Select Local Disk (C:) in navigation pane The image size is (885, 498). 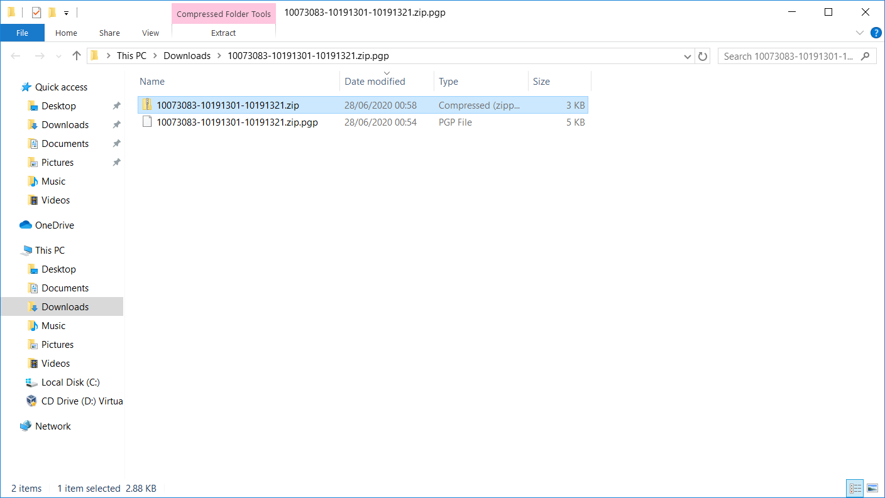point(70,382)
